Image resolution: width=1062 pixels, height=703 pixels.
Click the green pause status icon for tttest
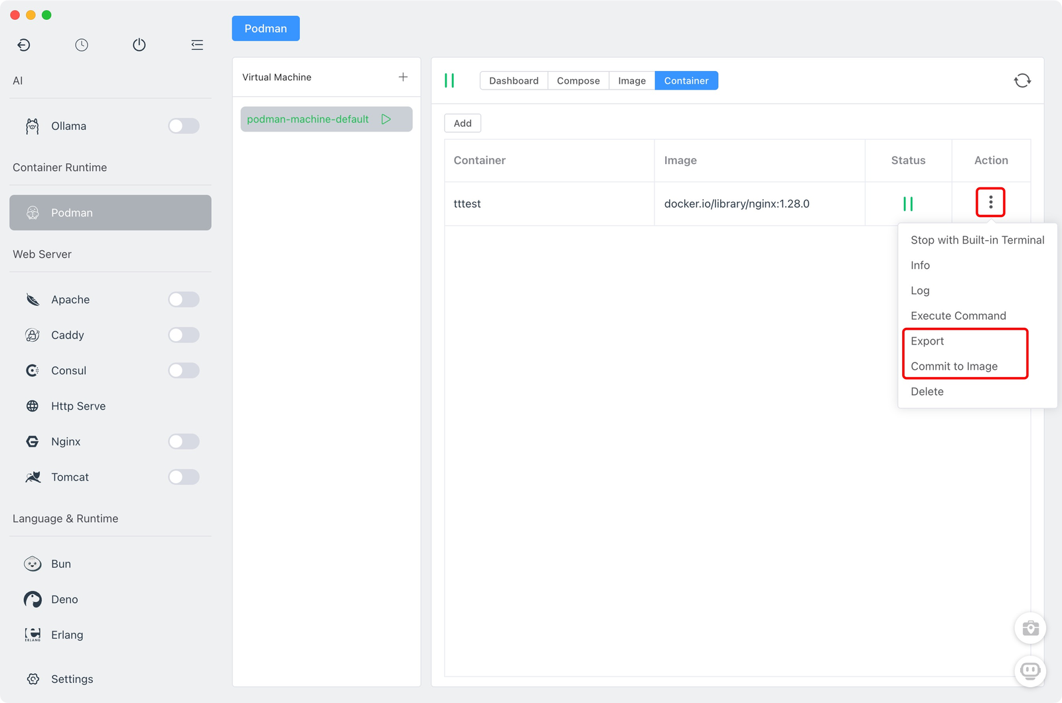pyautogui.click(x=908, y=204)
